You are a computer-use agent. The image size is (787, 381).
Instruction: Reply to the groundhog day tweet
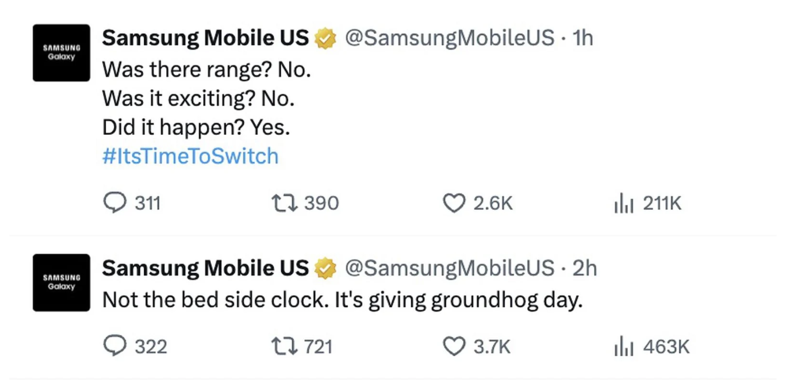point(135,347)
